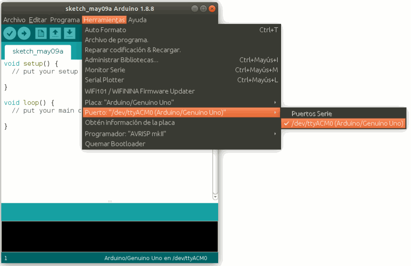The image size is (411, 266).
Task: Choose Archivo de programa entry
Action: (181, 40)
